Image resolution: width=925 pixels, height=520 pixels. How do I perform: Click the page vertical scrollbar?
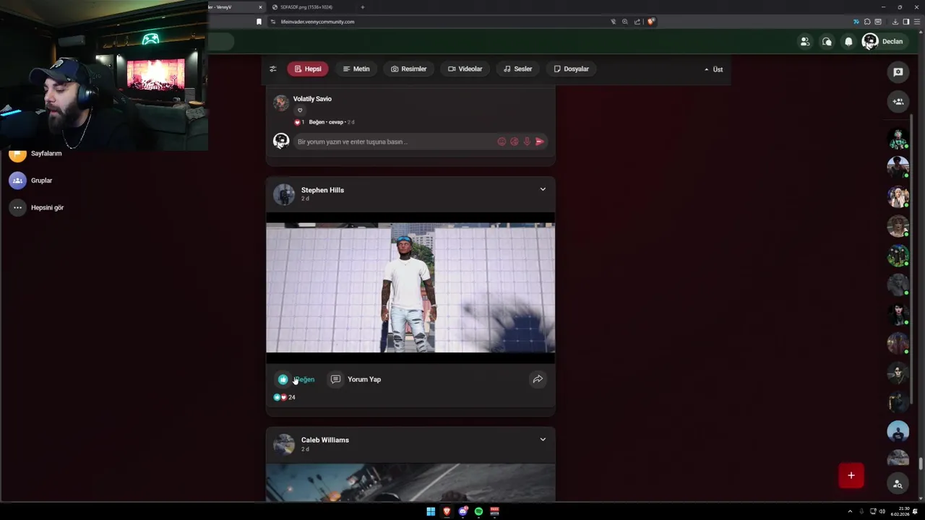pos(921,463)
